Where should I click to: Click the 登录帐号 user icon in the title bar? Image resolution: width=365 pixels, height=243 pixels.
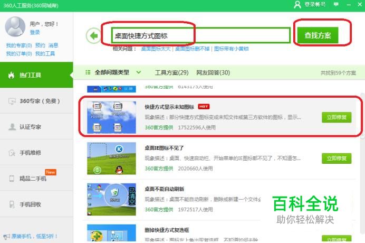point(297,4)
